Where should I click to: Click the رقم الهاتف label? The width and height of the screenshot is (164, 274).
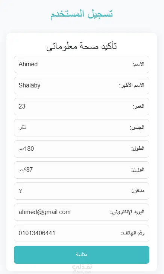coord(133,233)
